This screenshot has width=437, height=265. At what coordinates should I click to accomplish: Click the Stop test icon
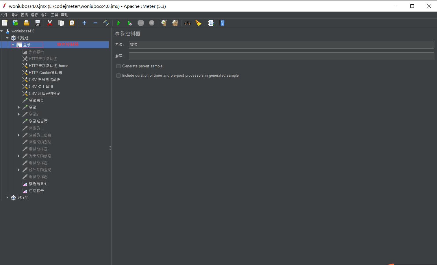pyautogui.click(x=141, y=23)
